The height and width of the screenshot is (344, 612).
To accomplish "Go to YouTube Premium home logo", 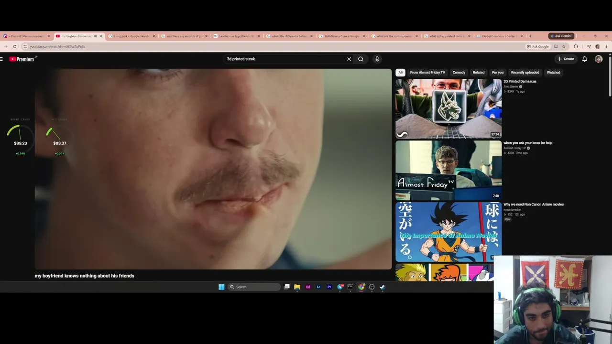I will 23,59.
